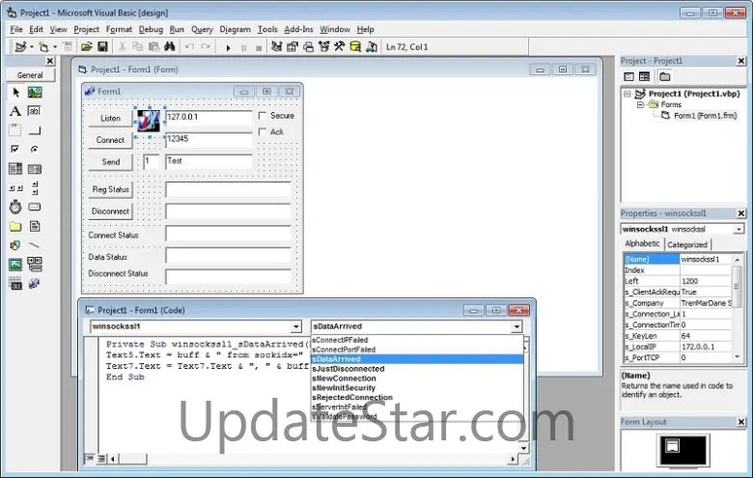Switch to the Categorized properties tab
Image resolution: width=753 pixels, height=478 pixels.
(687, 244)
